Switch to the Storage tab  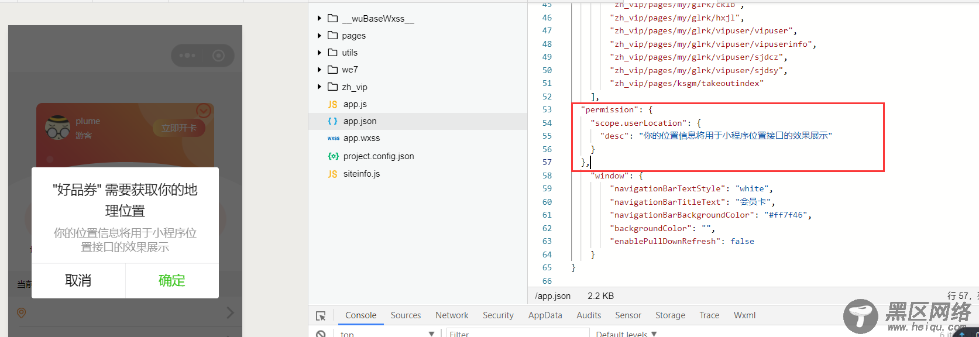(670, 315)
